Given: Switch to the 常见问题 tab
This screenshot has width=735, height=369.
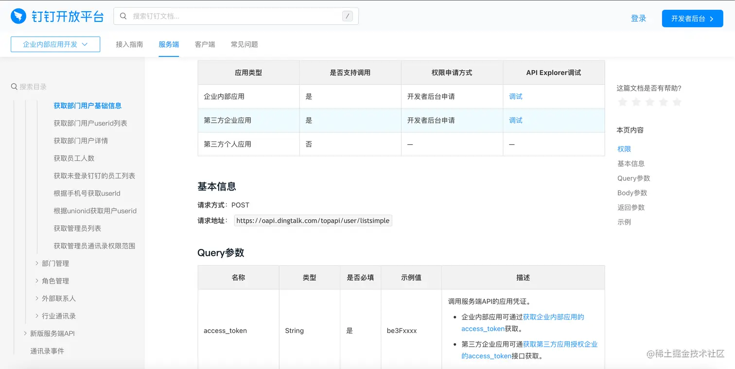Looking at the screenshot, I should tap(245, 44).
